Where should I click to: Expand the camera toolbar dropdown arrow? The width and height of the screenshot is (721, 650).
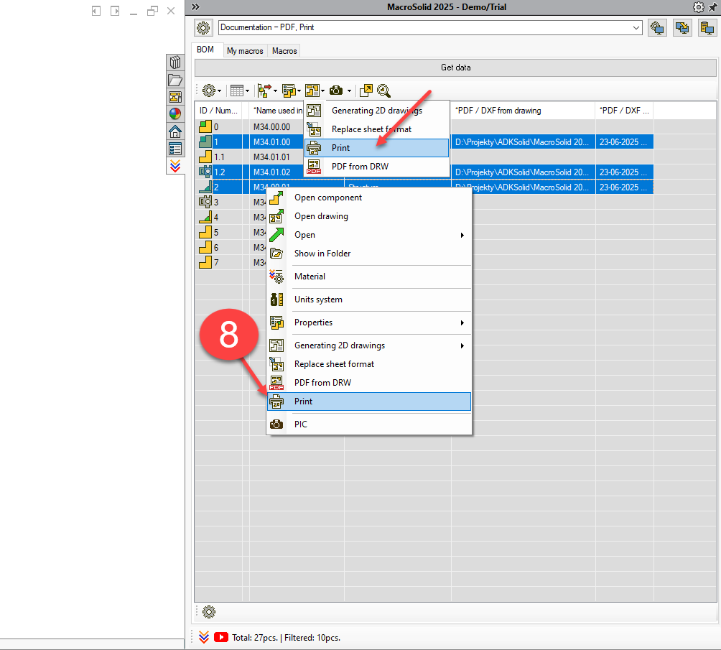coord(350,91)
